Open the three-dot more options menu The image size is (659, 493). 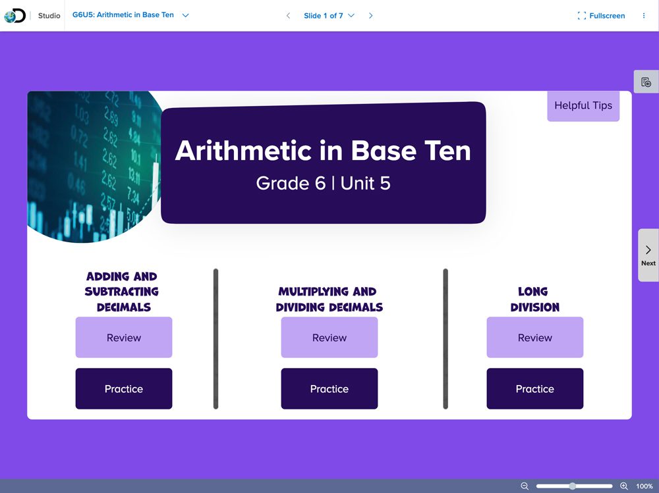(644, 16)
